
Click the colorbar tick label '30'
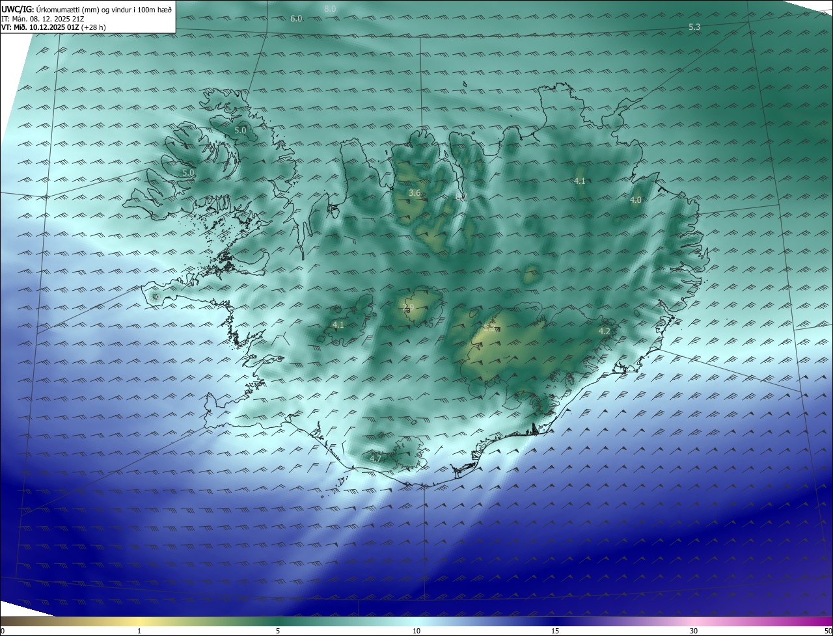(x=694, y=631)
